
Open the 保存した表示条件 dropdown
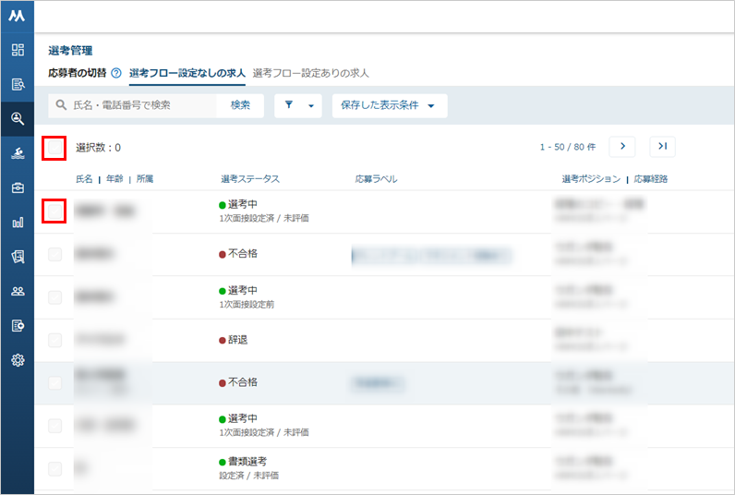click(x=390, y=105)
